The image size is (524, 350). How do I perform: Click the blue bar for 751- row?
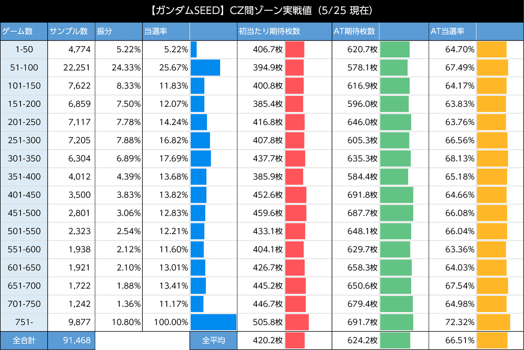coord(214,323)
